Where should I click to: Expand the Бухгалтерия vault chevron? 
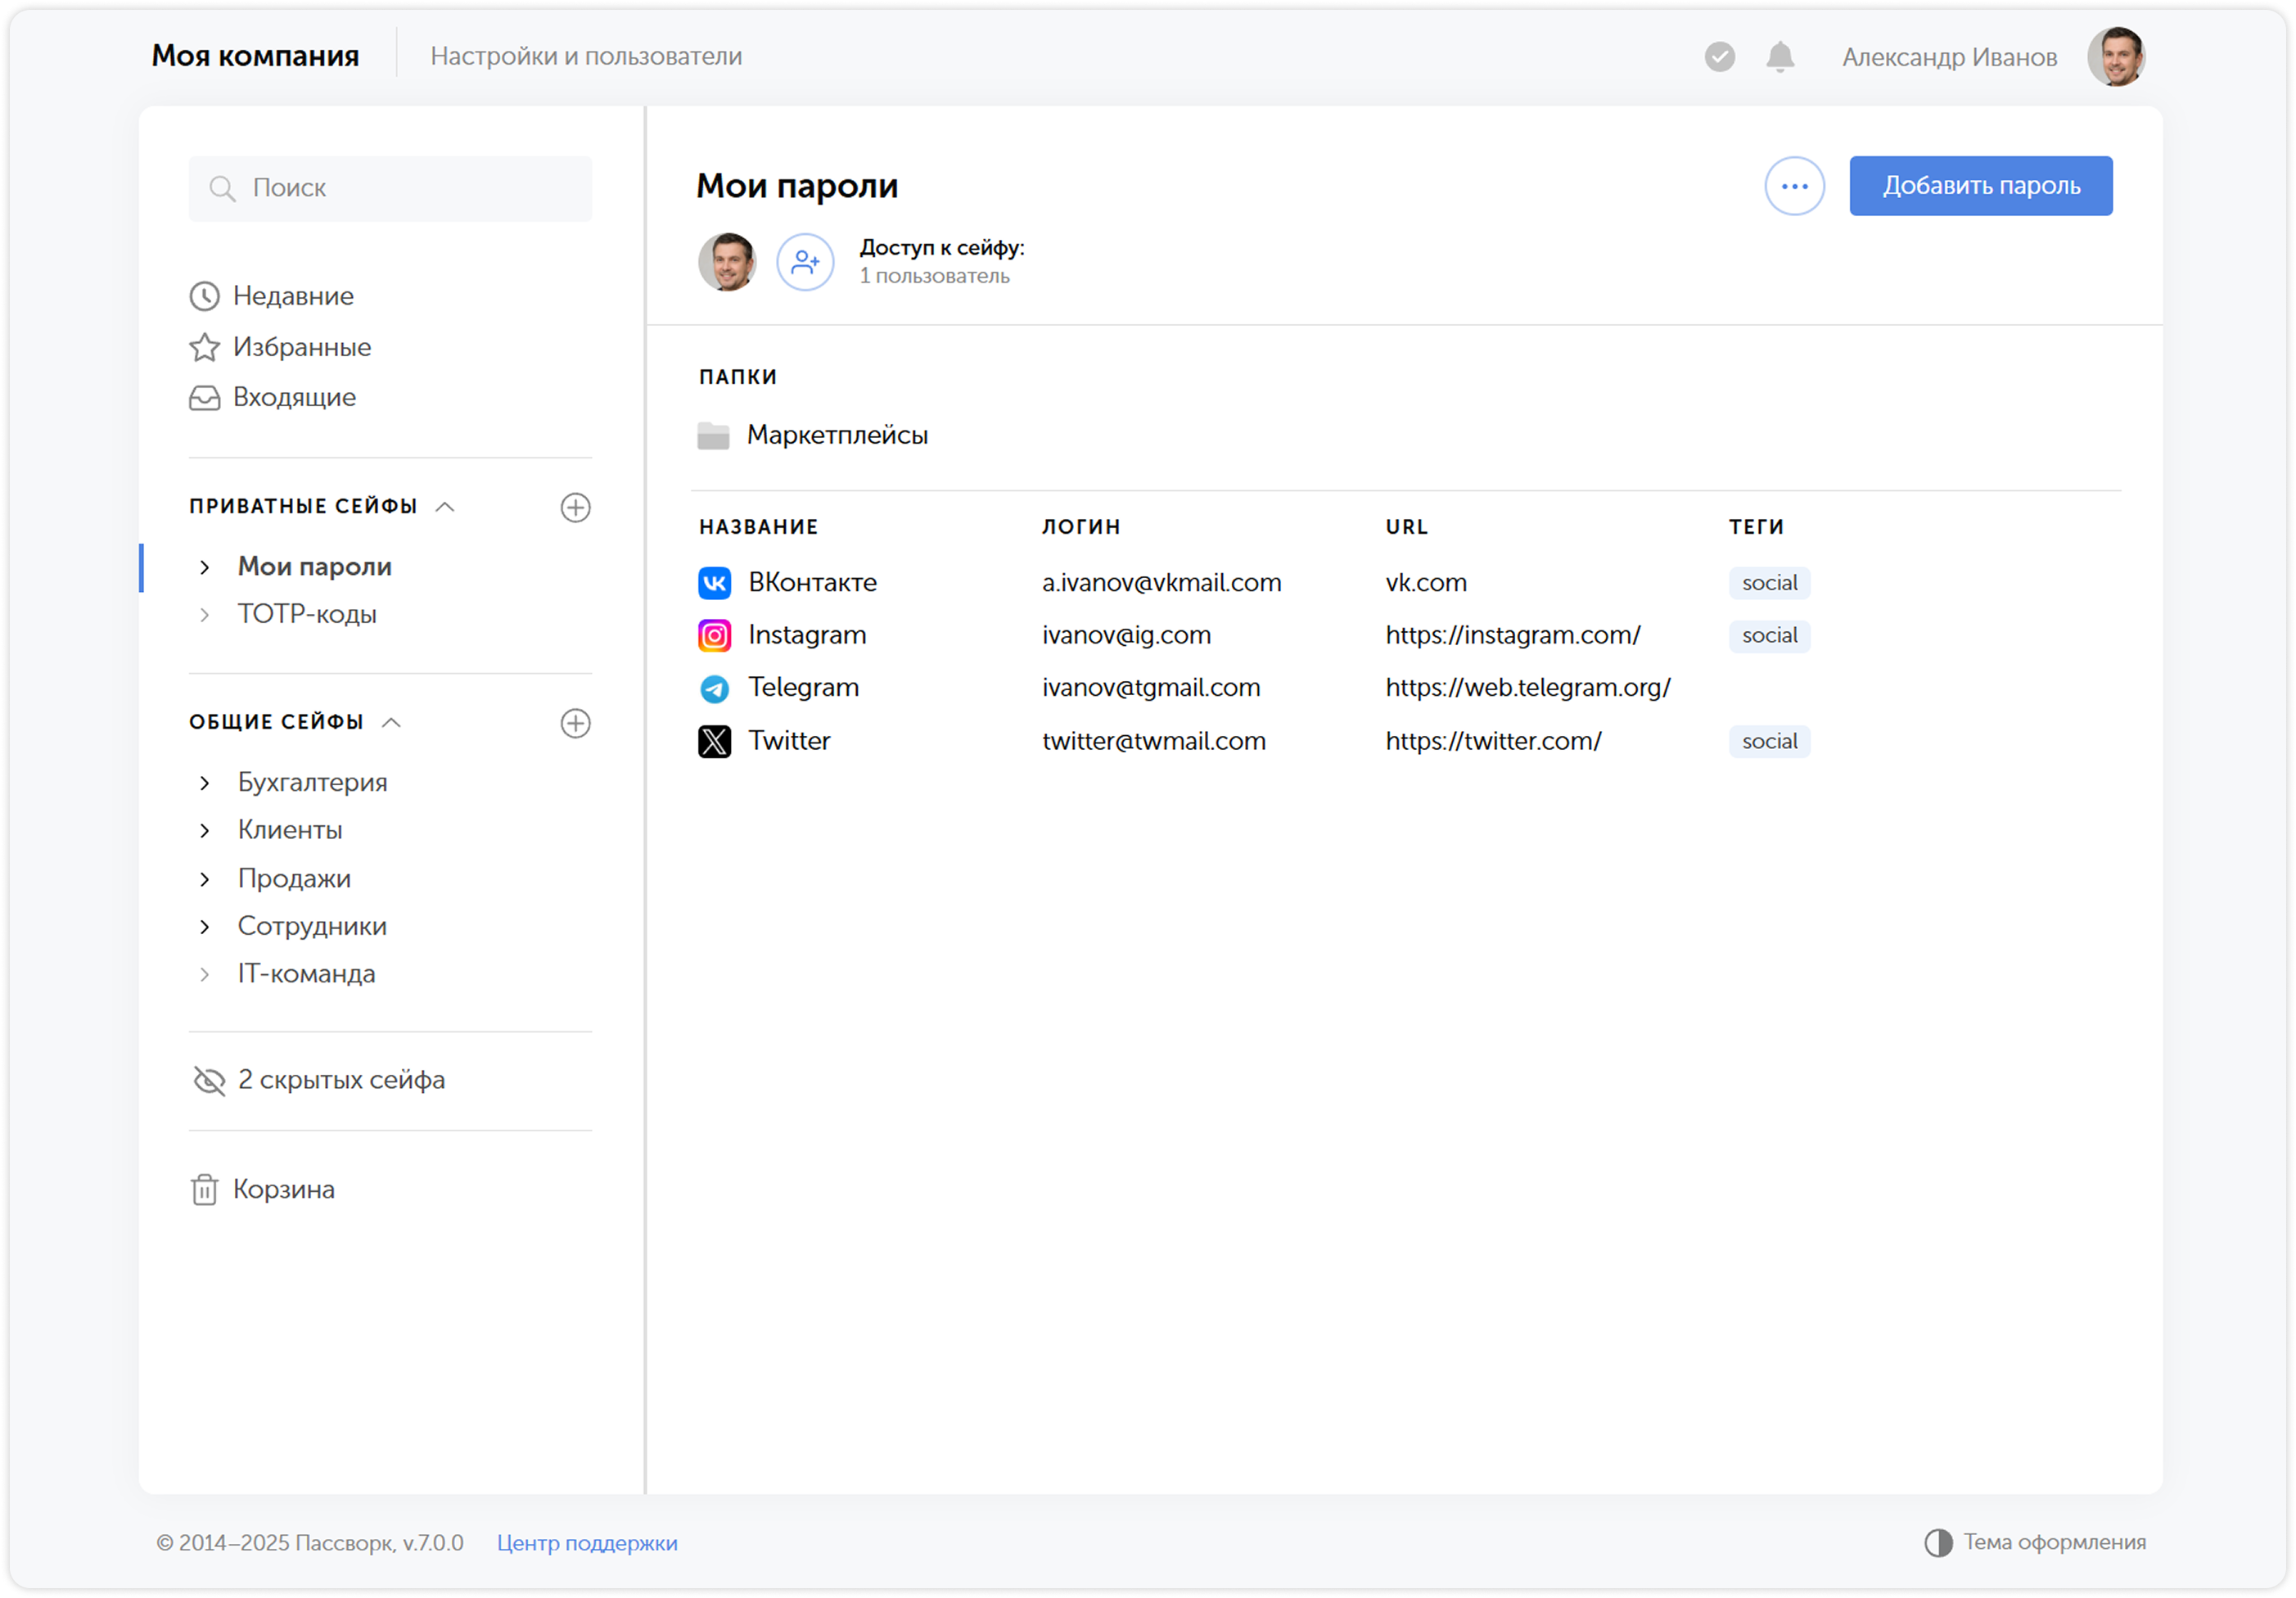205,783
